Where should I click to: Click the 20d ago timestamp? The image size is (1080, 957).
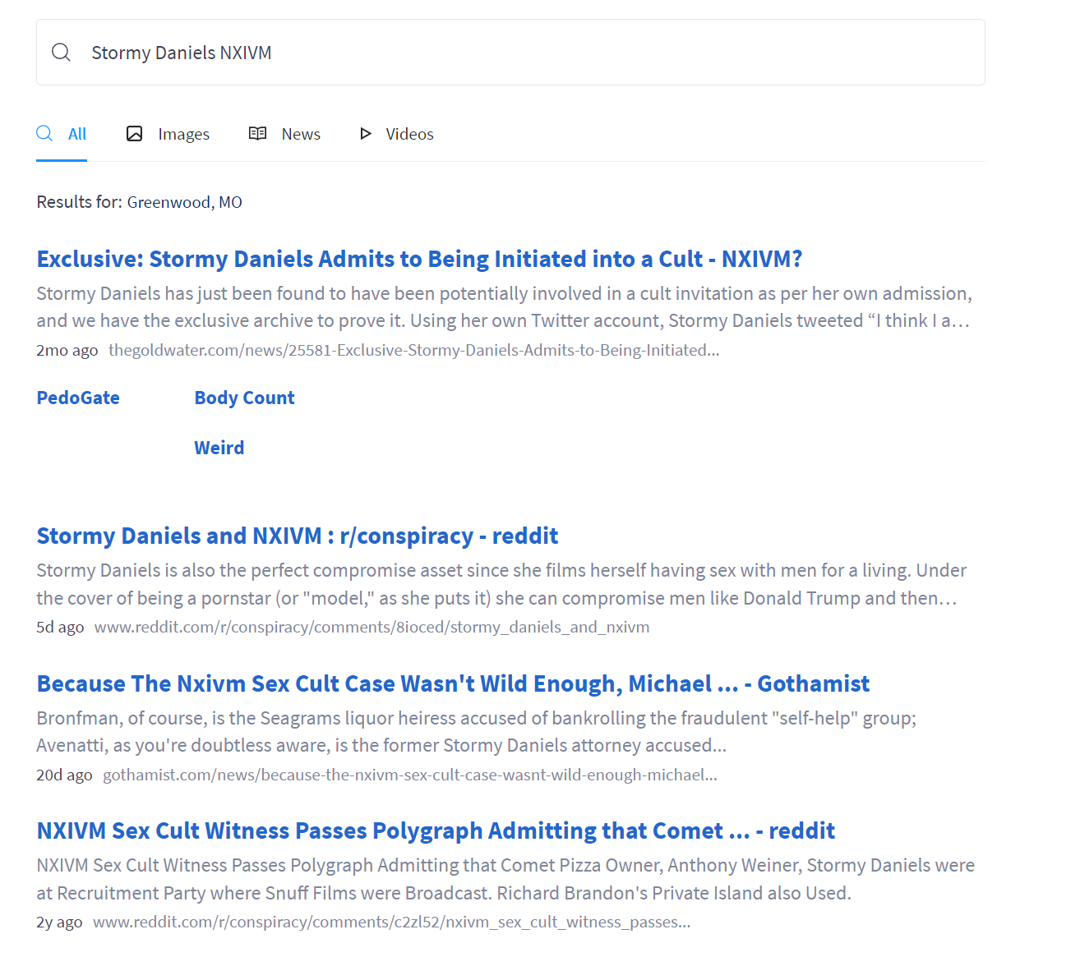pos(64,775)
